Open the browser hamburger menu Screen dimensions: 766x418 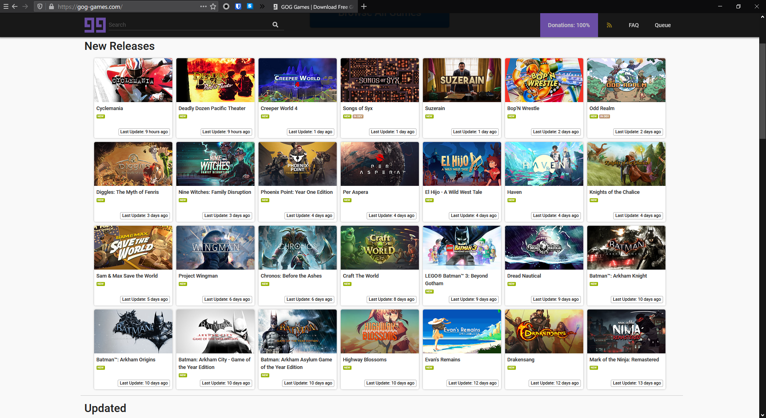coord(6,6)
